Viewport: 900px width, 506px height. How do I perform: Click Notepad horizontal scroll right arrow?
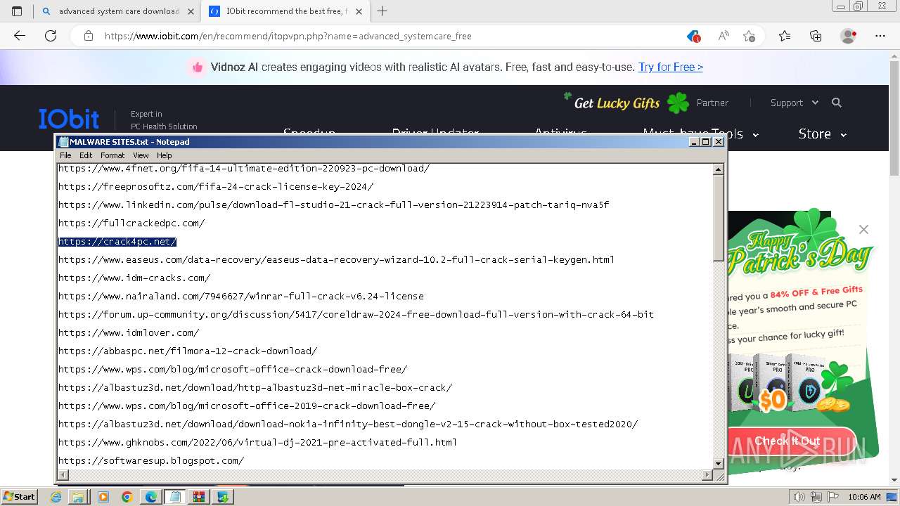(707, 475)
